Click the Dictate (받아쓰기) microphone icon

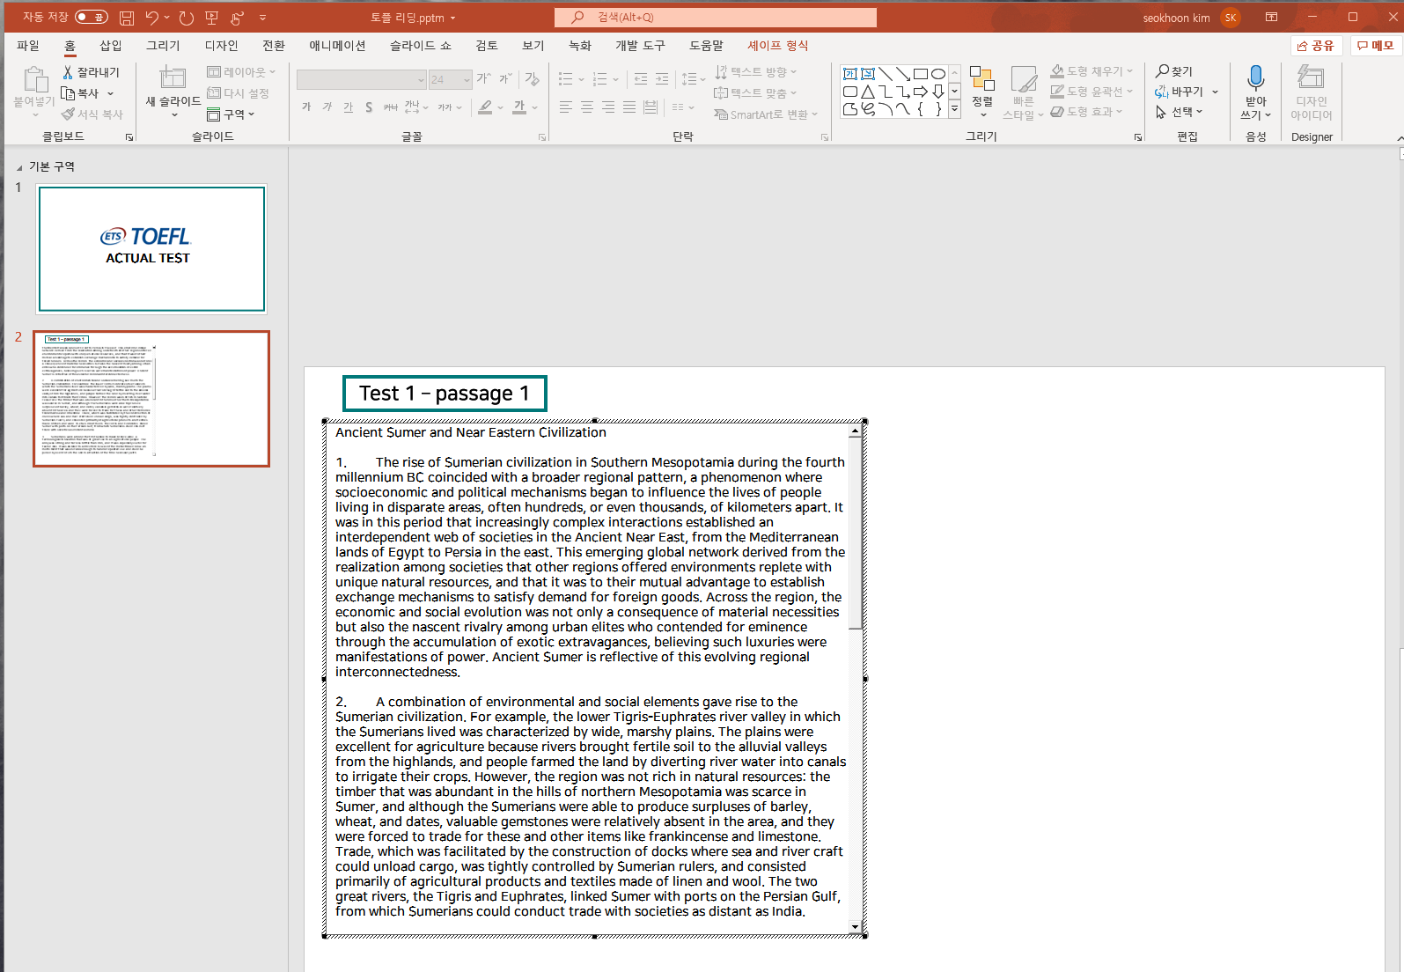1256,78
